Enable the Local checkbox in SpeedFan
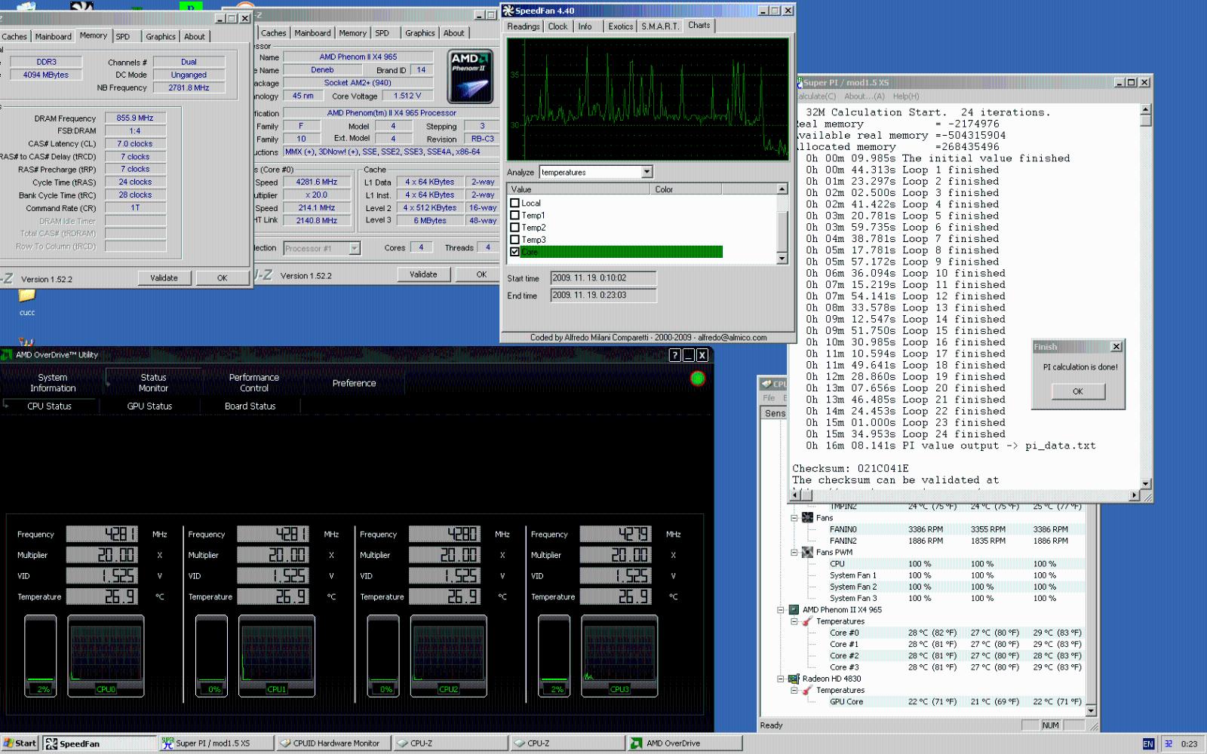The width and height of the screenshot is (1207, 754). pyautogui.click(x=515, y=203)
